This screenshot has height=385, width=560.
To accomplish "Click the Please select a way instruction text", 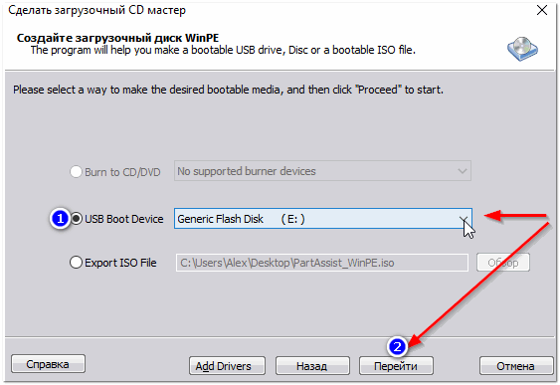I will tap(228, 90).
